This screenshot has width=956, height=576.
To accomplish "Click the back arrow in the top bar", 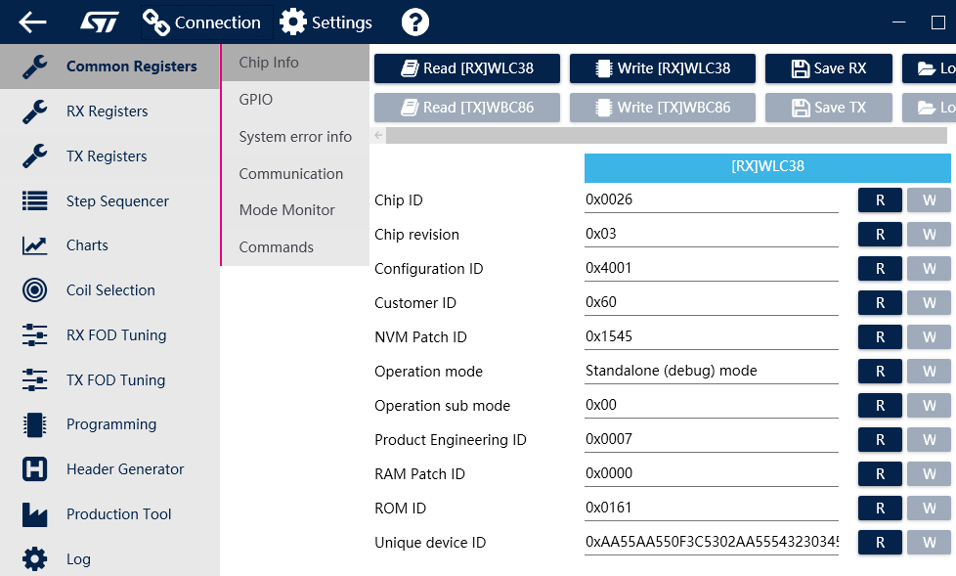I will (31, 22).
